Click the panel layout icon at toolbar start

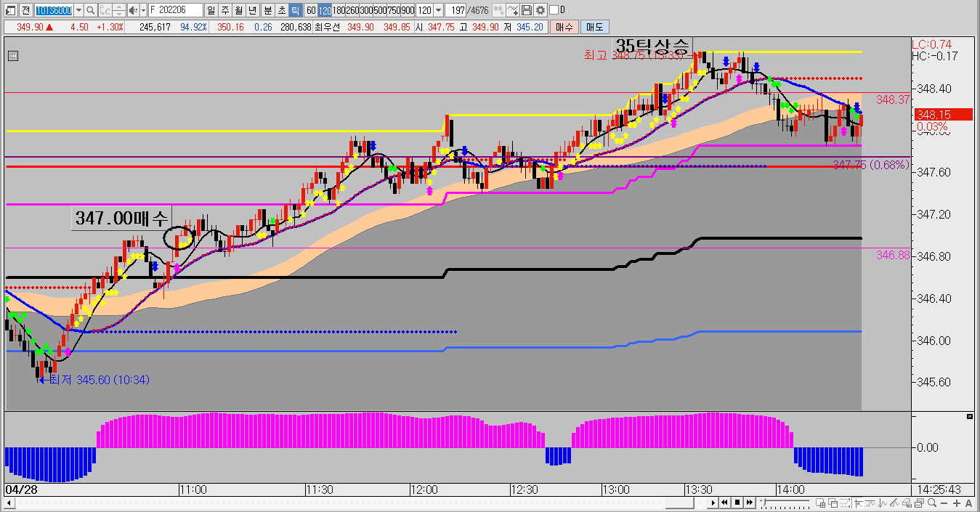pyautogui.click(x=10, y=10)
